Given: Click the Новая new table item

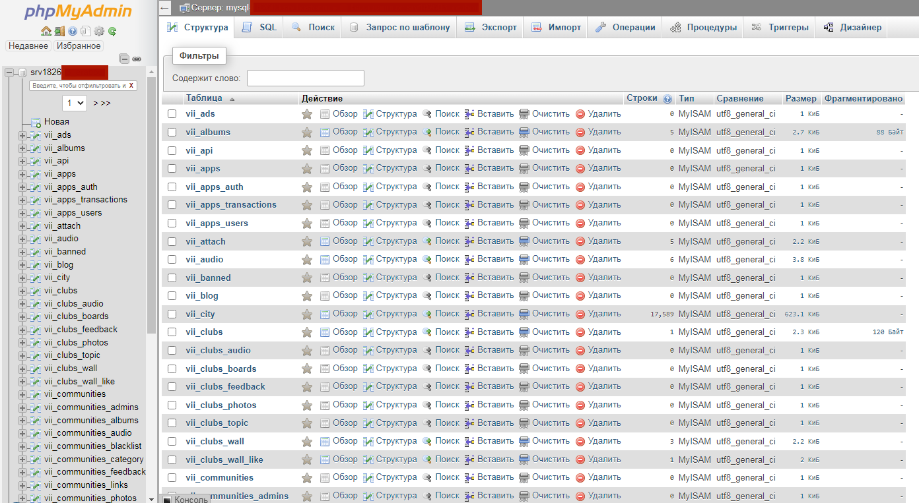Looking at the screenshot, I should 57,122.
